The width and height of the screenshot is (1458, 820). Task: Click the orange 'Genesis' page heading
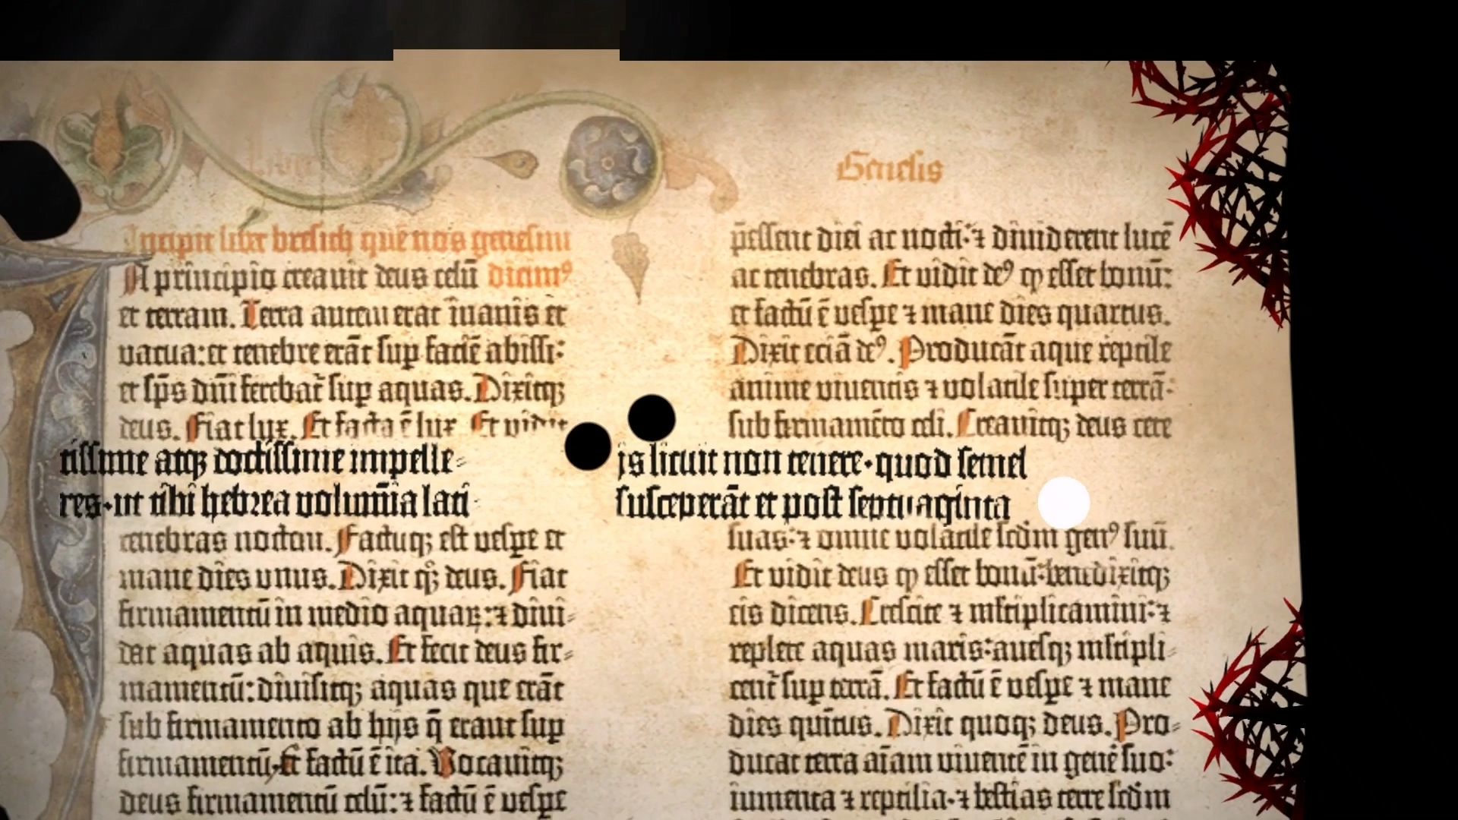point(888,169)
